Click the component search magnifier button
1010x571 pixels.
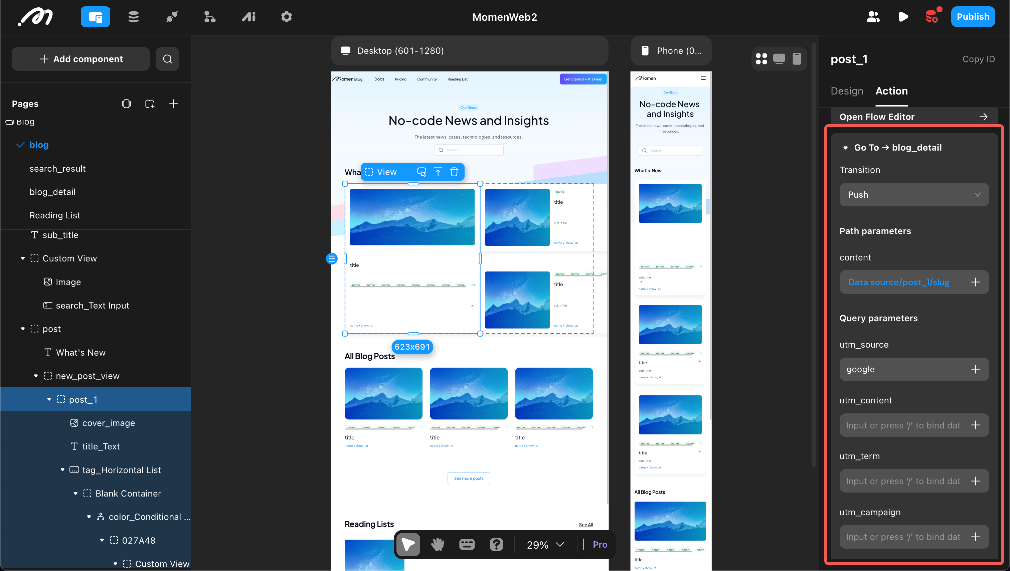tap(167, 59)
